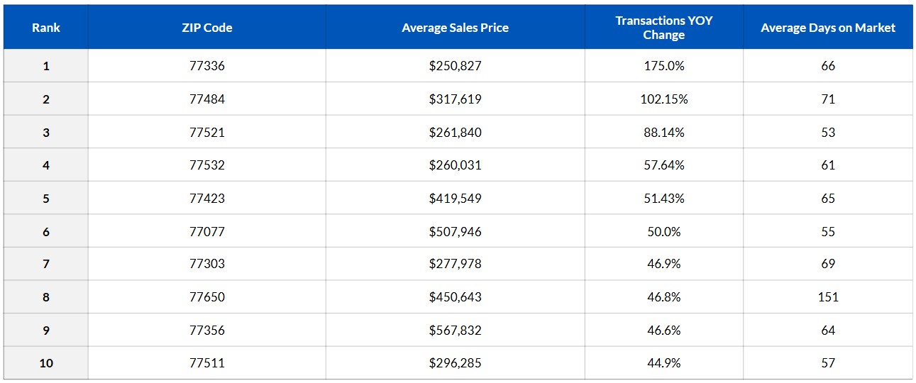Click the 175.0% YOY change cell
916x383 pixels.
click(663, 66)
